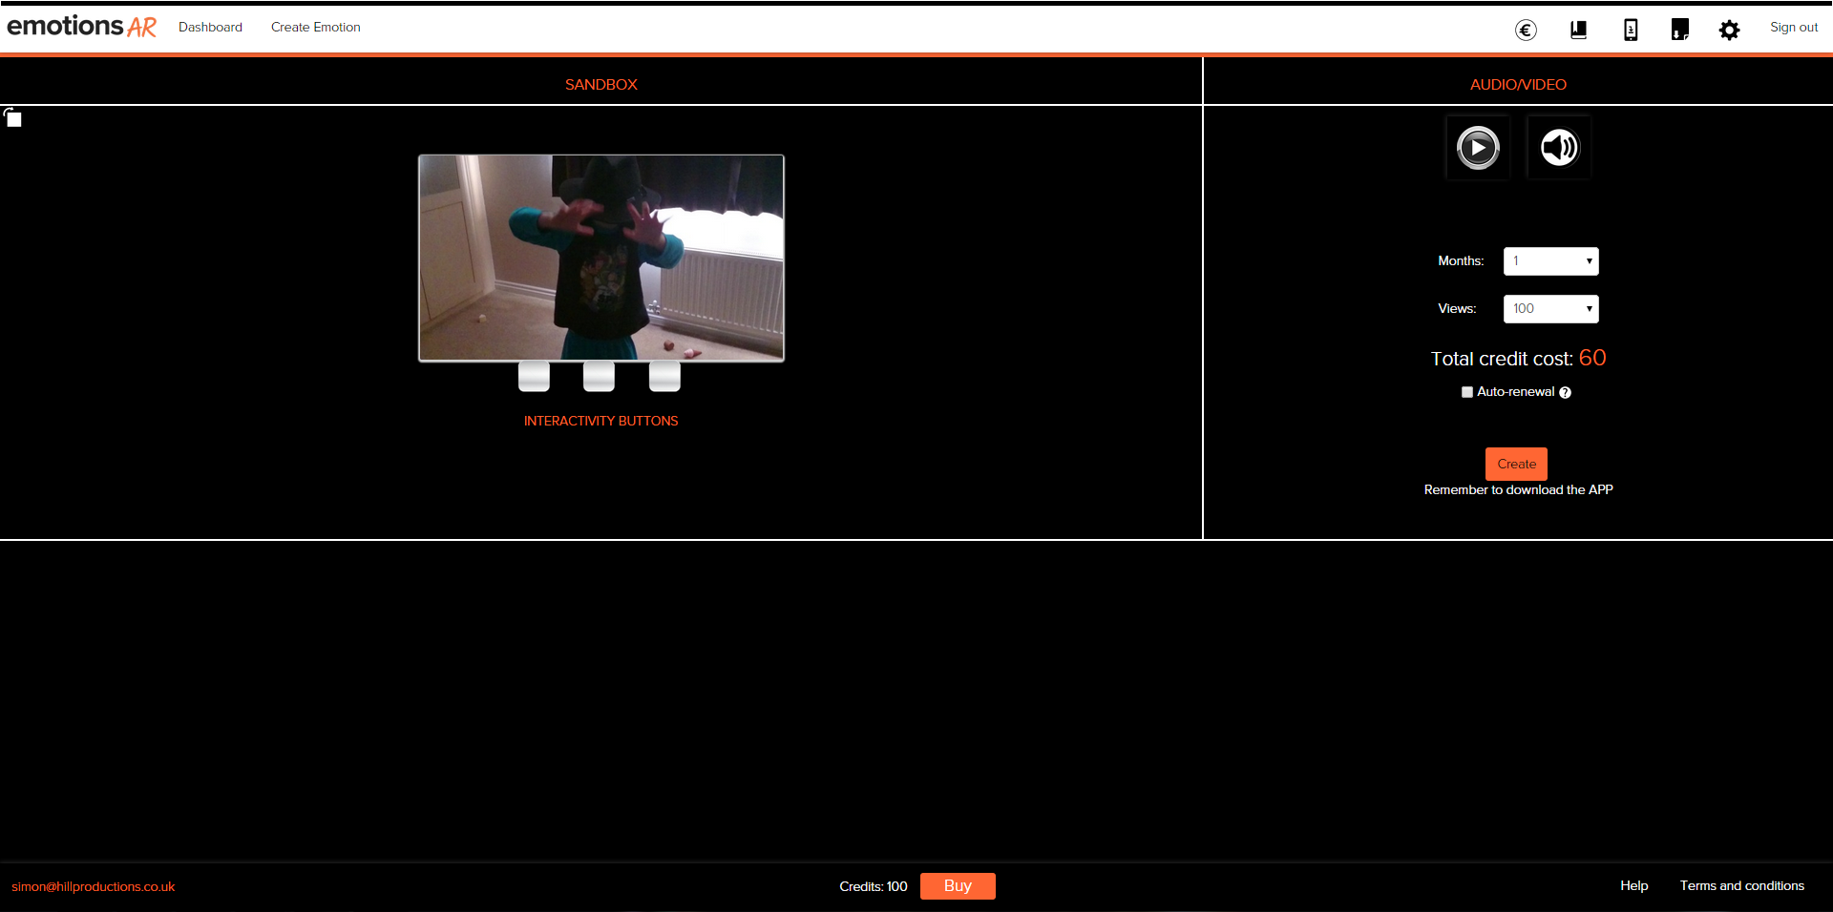The image size is (1833, 912).
Task: Open Create Emotion page
Action: click(x=316, y=27)
